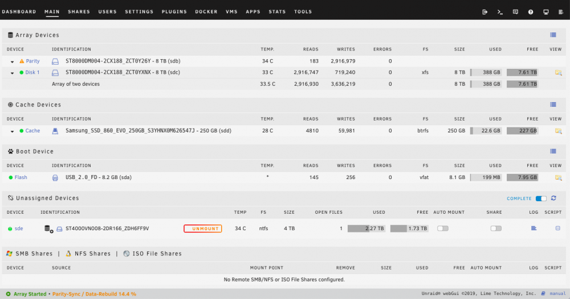The image size is (570, 299).
Task: Toggle Cache Devices list view icon
Action: [x=553, y=105]
